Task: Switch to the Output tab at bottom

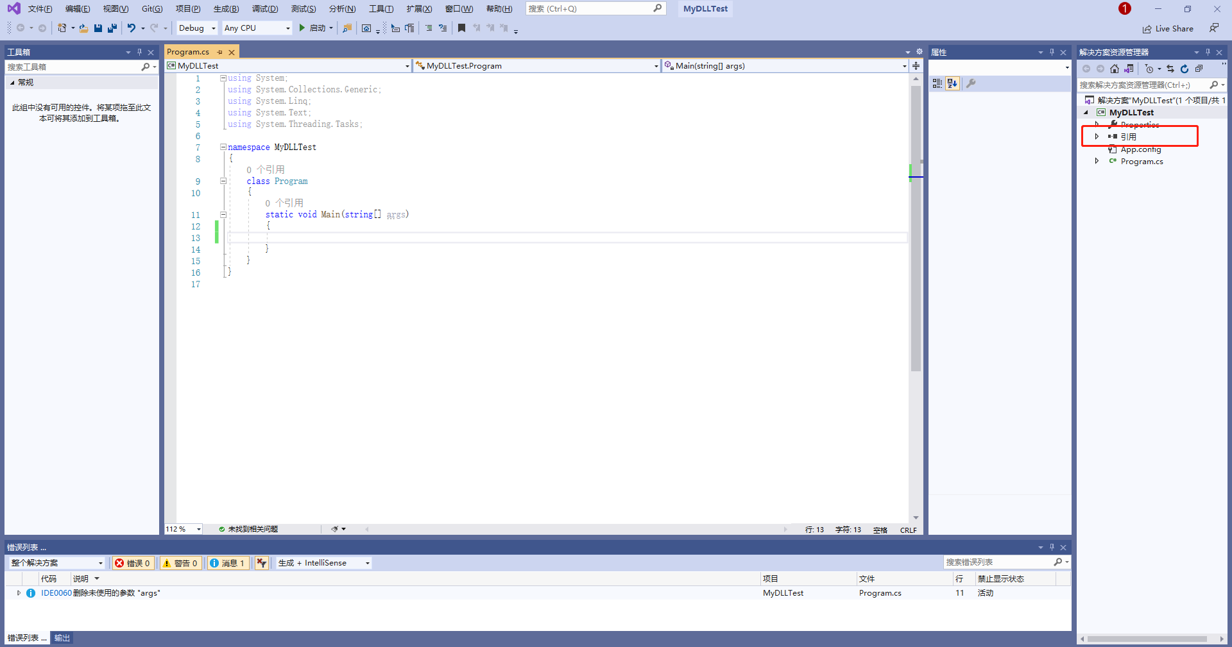Action: click(62, 637)
